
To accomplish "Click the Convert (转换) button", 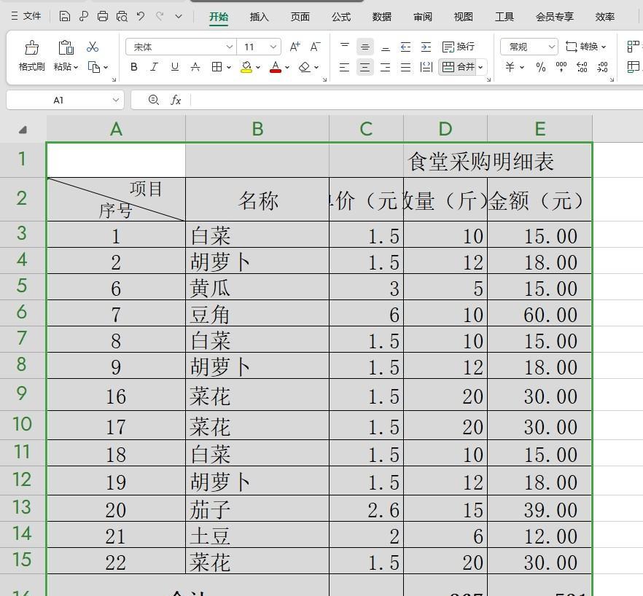I will tap(585, 47).
